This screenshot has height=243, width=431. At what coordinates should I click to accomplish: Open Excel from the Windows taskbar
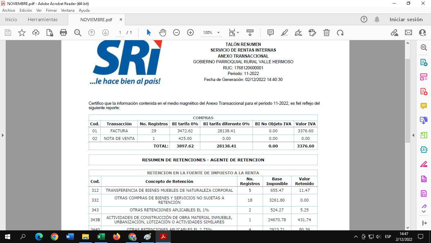(x=101, y=237)
